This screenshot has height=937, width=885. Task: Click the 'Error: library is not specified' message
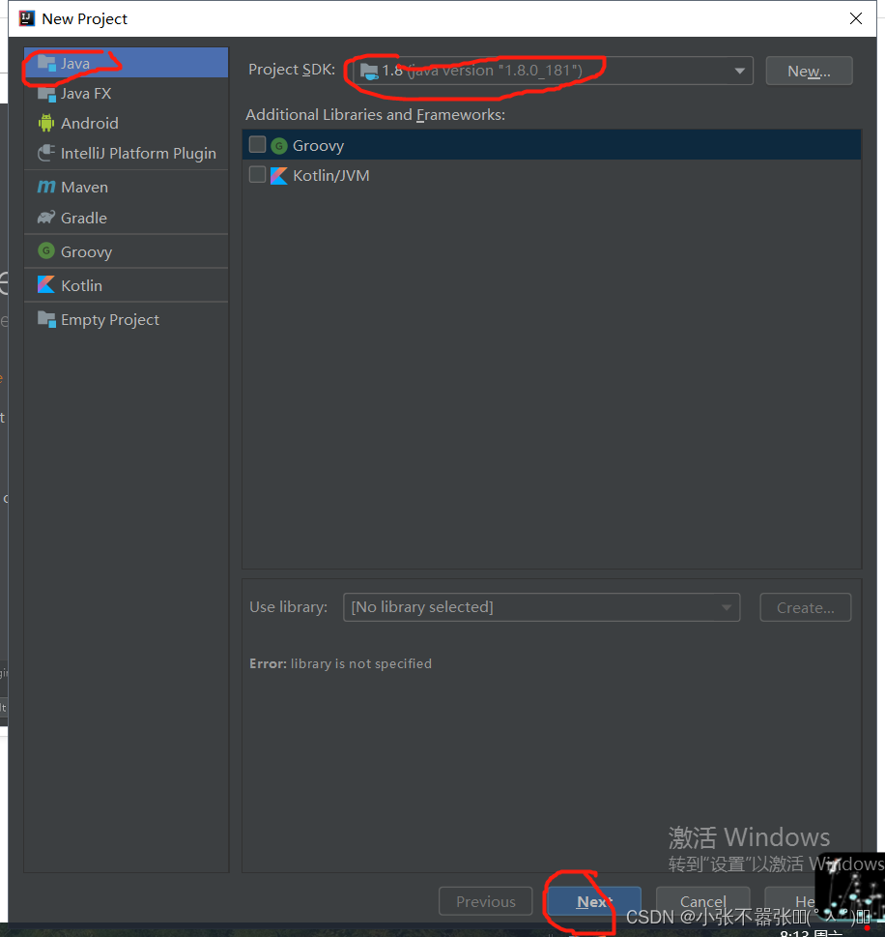pyautogui.click(x=340, y=664)
